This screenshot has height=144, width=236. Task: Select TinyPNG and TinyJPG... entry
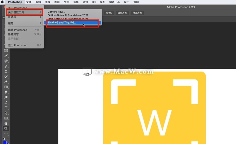(x=73, y=22)
